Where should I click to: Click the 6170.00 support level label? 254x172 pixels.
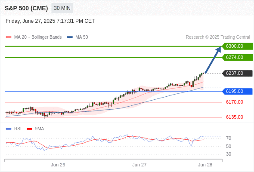(x=234, y=102)
